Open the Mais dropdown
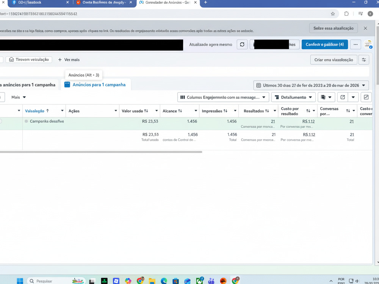The width and height of the screenshot is (379, 284). 18,97
